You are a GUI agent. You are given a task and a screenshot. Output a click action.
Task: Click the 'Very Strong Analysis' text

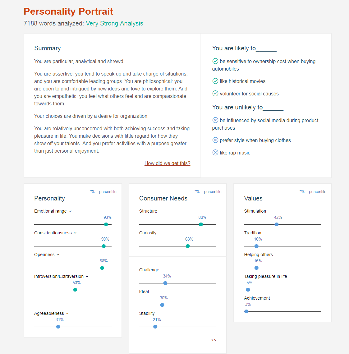[x=114, y=24]
